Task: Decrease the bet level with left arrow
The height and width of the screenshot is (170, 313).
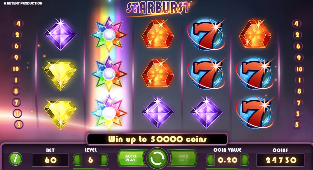Action: [77, 160]
